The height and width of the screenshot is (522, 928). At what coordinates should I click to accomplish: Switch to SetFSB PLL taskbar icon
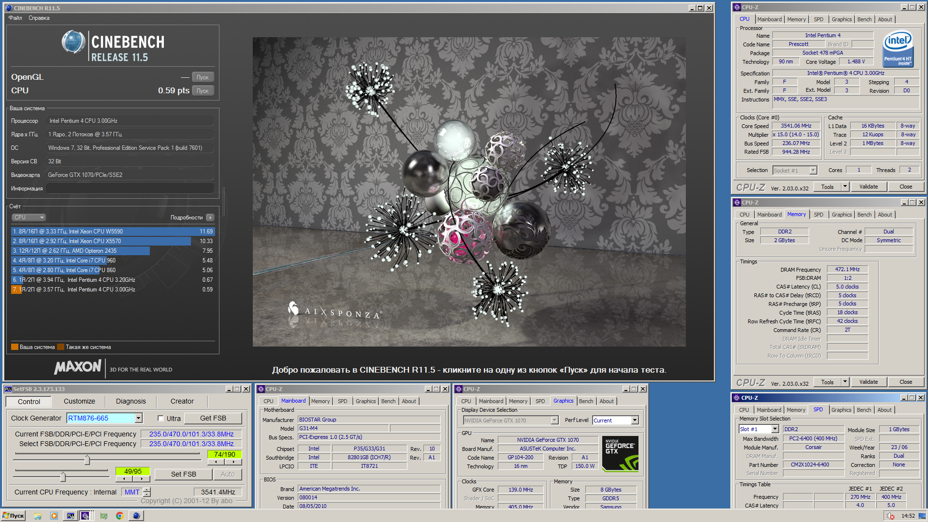click(x=71, y=516)
